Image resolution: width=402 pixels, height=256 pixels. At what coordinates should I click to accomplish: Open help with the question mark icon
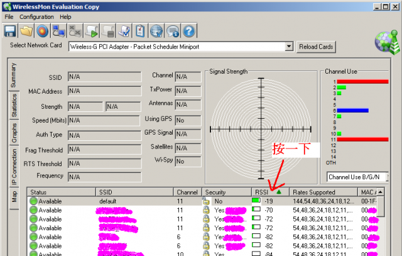189,31
